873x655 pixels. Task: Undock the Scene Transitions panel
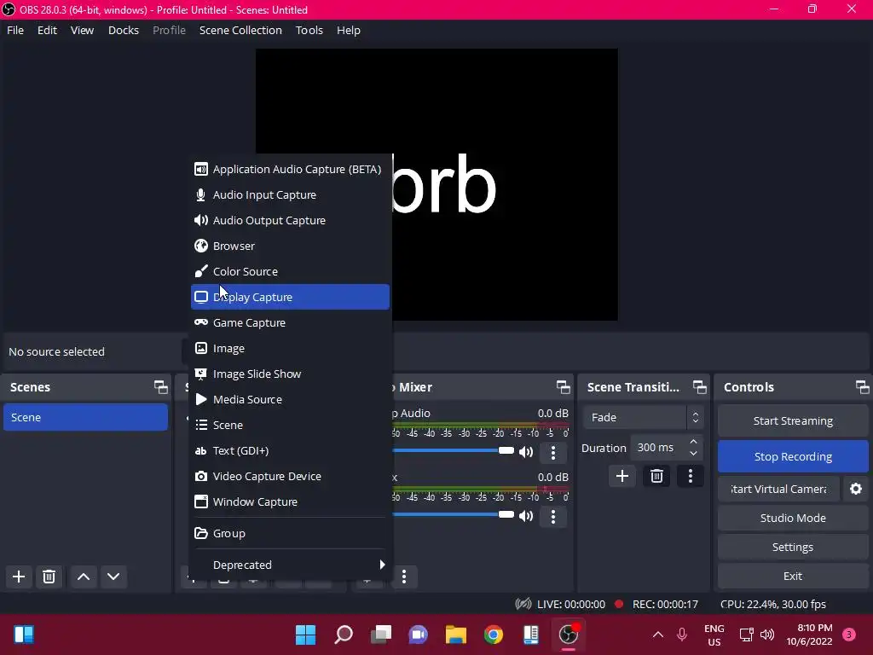(x=700, y=387)
